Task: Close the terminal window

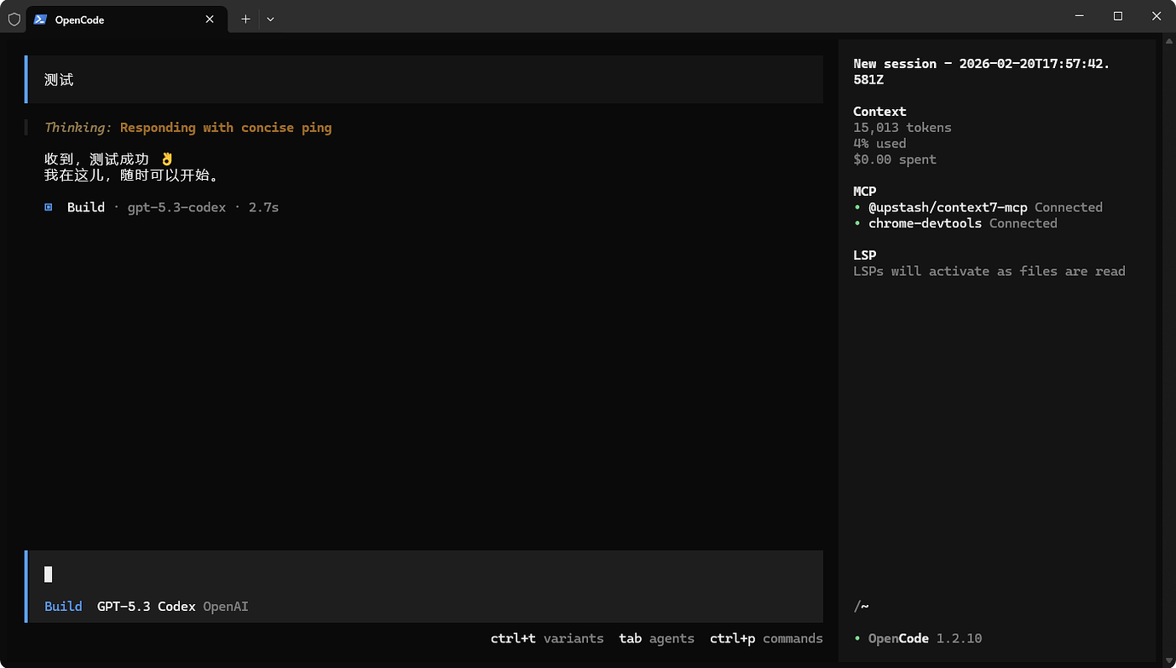Action: click(x=1156, y=16)
